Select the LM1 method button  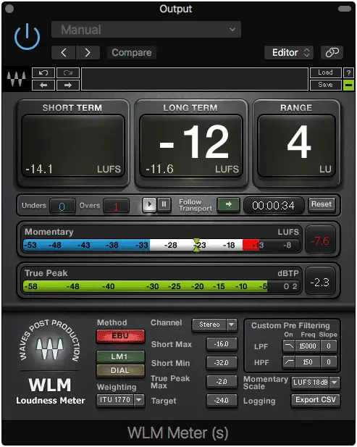tap(120, 356)
